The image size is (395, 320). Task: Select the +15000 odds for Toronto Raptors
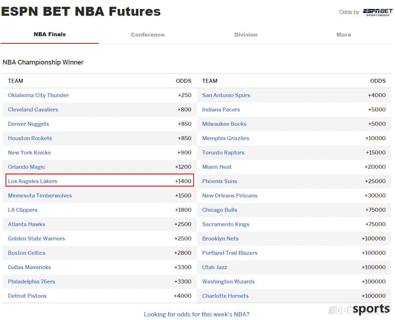point(376,153)
